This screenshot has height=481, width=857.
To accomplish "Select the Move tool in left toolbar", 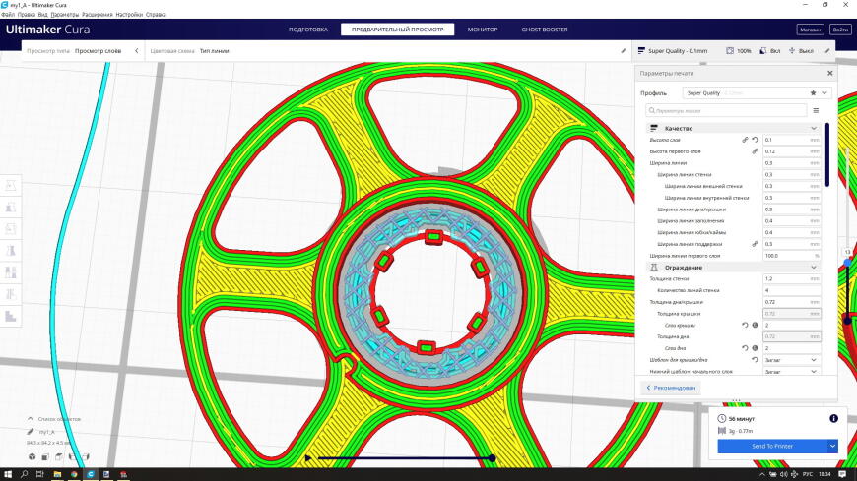I will click(11, 186).
